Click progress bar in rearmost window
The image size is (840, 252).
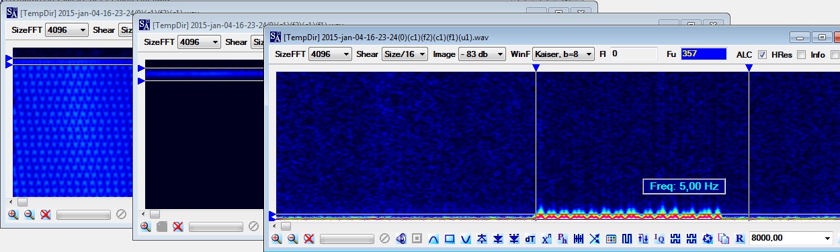click(83, 214)
